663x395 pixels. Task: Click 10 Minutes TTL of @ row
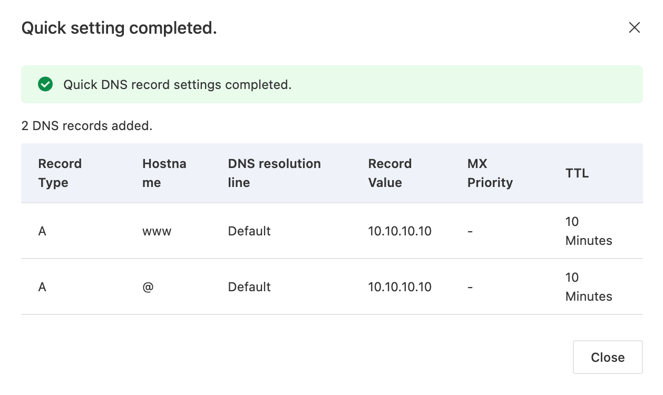pos(588,287)
